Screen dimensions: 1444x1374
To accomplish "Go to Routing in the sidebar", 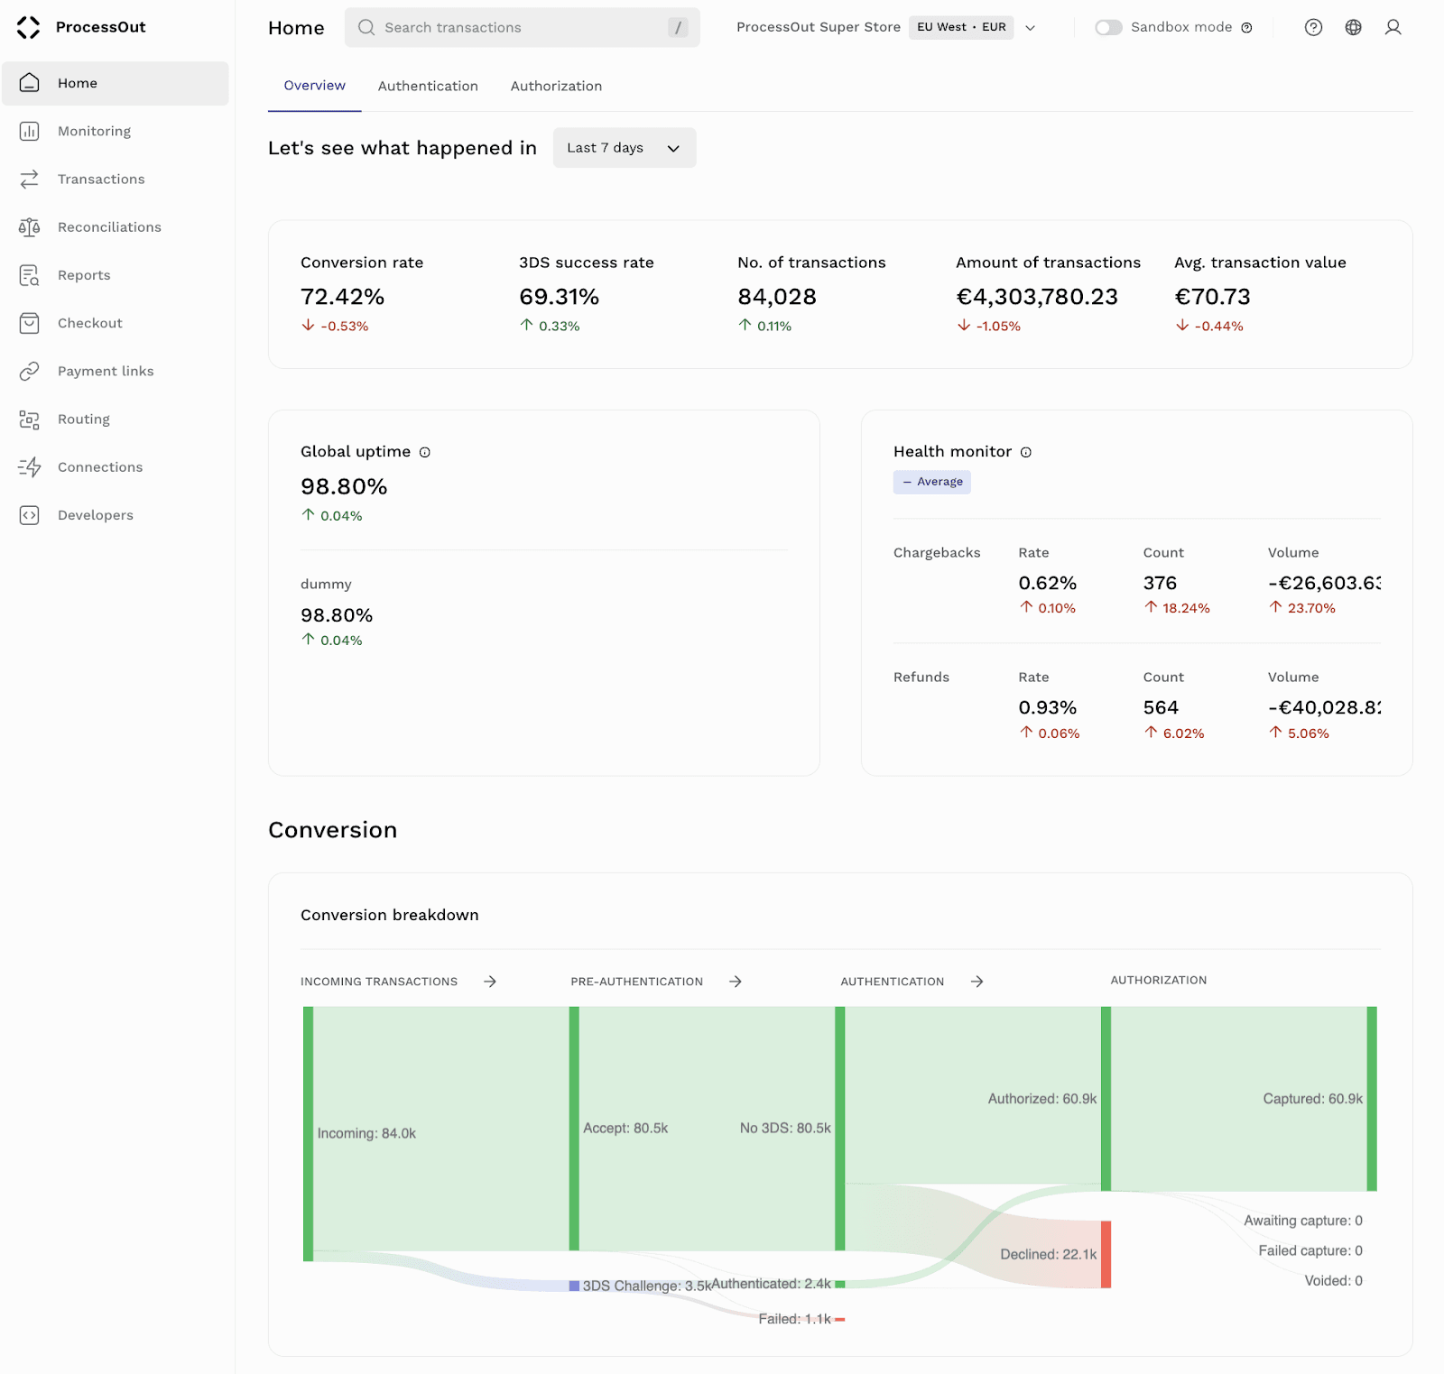I will (x=83, y=420).
